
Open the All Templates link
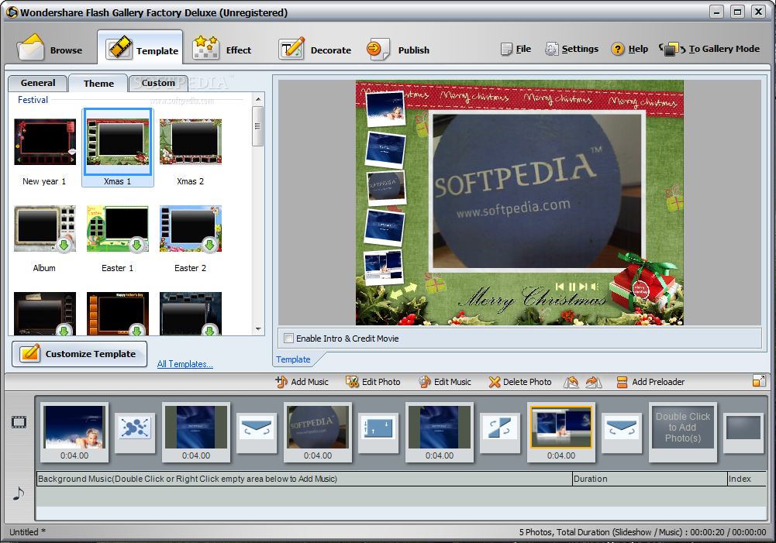pyautogui.click(x=185, y=364)
